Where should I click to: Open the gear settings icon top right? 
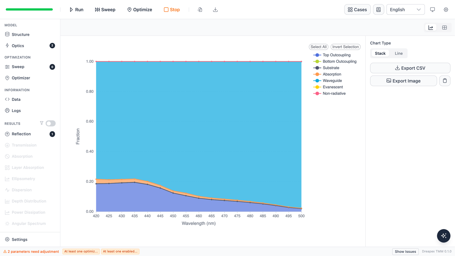click(x=446, y=9)
